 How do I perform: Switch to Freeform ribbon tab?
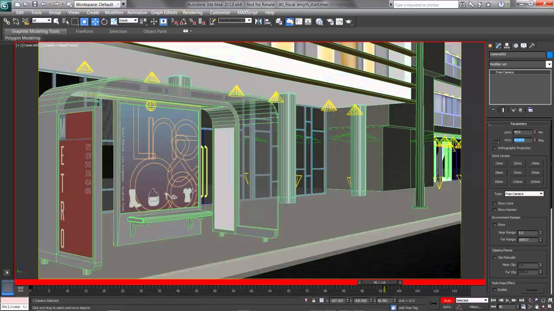point(84,31)
